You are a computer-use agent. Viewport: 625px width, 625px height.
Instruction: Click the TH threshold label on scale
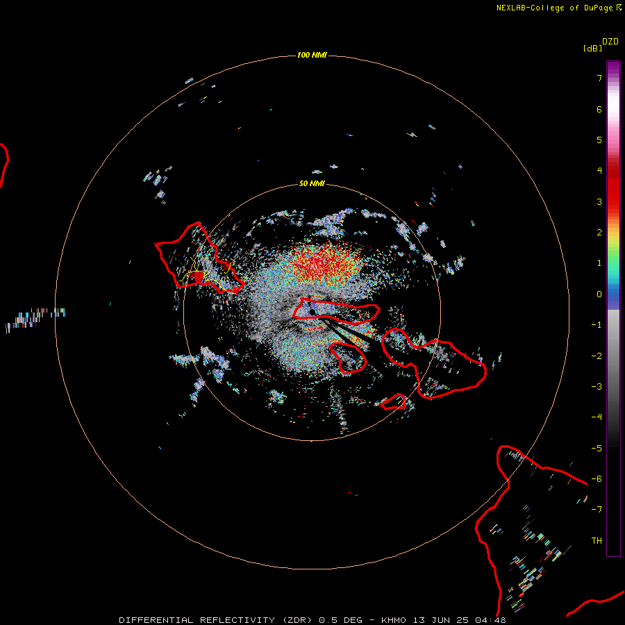pos(597,541)
